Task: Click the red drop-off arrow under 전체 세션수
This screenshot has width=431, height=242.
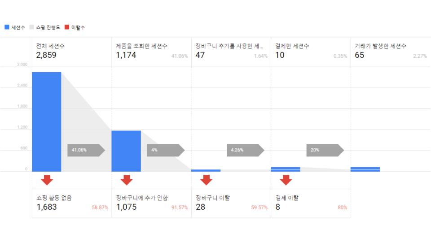Action: coord(47,180)
